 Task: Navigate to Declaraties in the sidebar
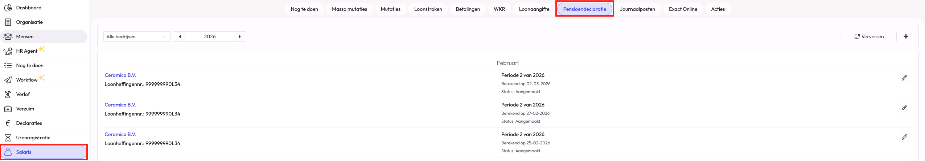point(29,123)
